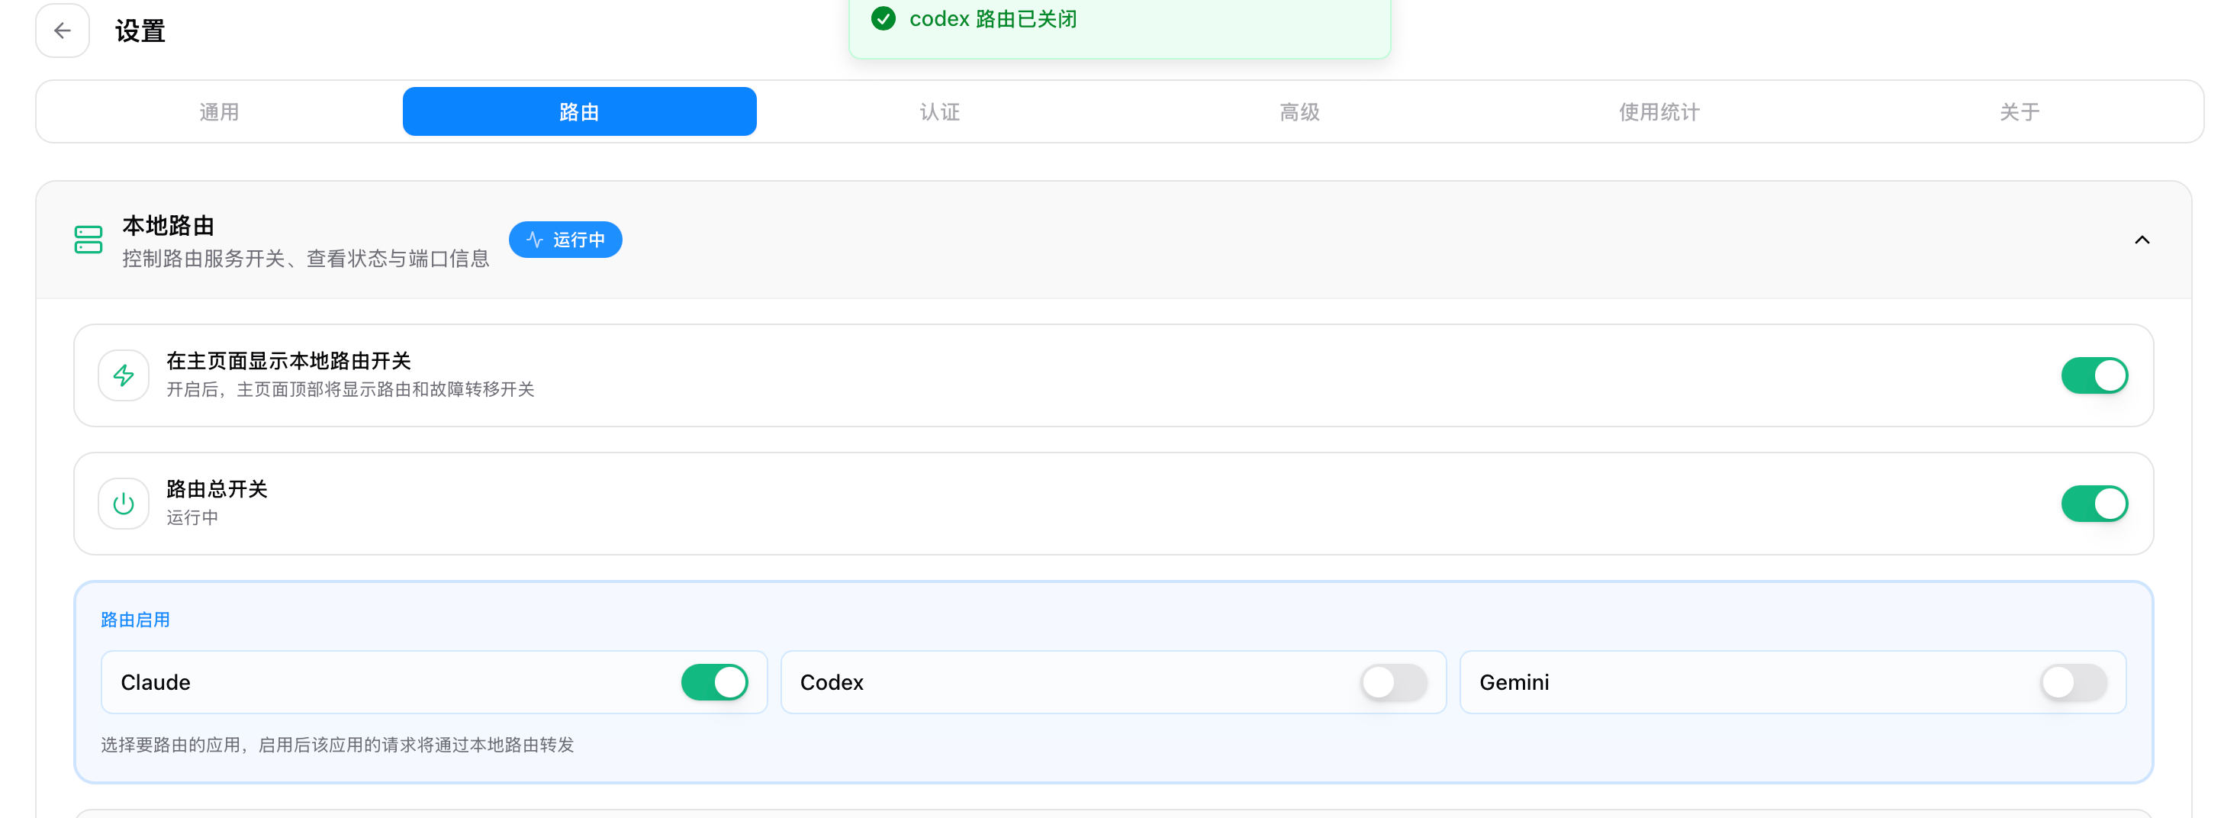This screenshot has width=2237, height=818.
Task: Select the 高级 tab
Action: point(1299,112)
